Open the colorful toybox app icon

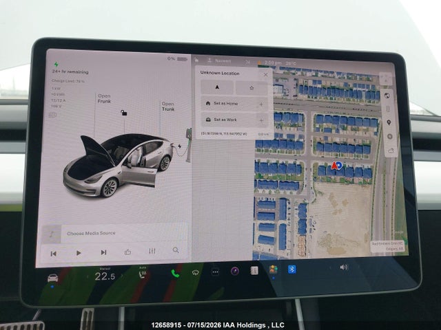click(273, 269)
